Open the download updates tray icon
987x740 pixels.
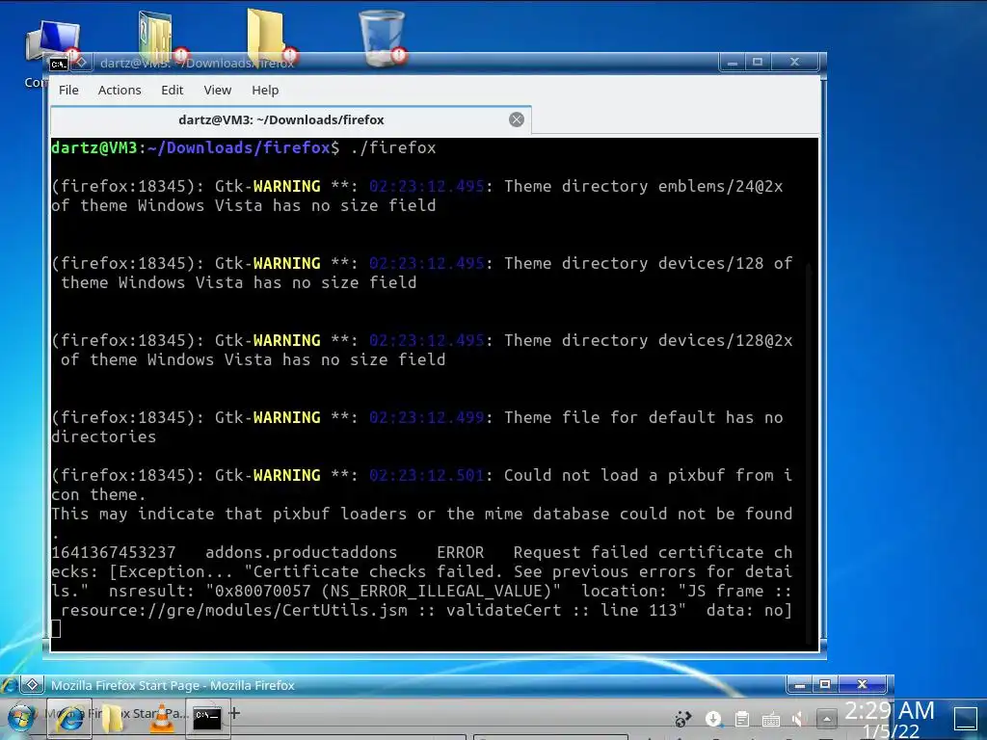[x=713, y=718]
